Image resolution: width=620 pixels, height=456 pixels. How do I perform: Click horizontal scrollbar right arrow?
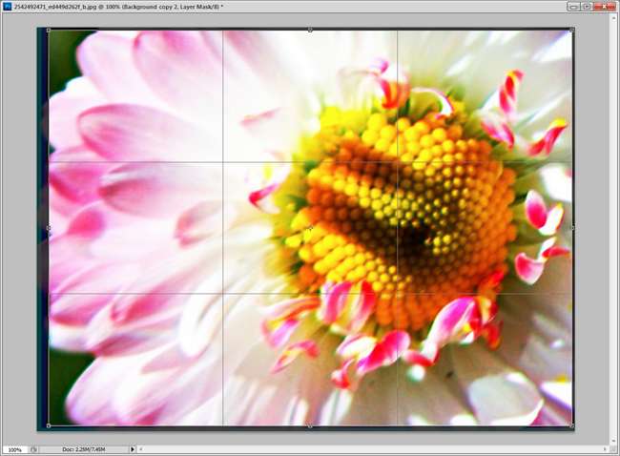pyautogui.click(x=605, y=449)
